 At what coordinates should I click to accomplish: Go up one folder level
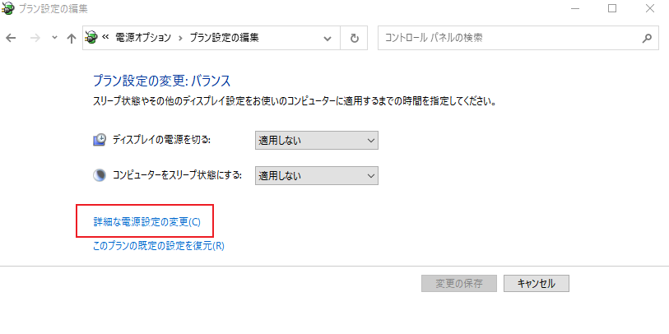72,38
